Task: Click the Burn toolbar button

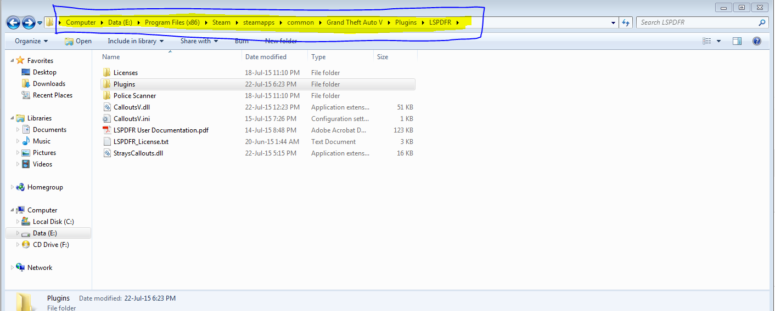Action: coord(242,41)
